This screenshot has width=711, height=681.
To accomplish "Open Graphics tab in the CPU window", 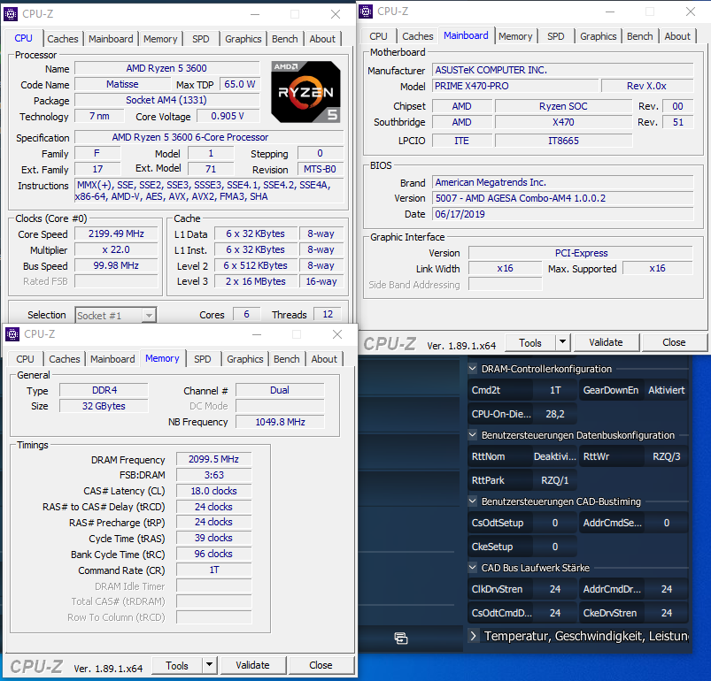I will coord(243,39).
